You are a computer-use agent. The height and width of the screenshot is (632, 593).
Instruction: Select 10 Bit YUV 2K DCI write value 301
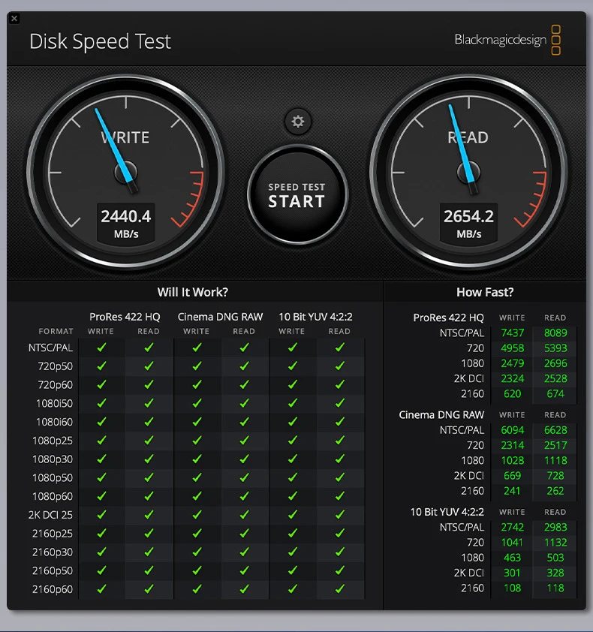coord(513,573)
